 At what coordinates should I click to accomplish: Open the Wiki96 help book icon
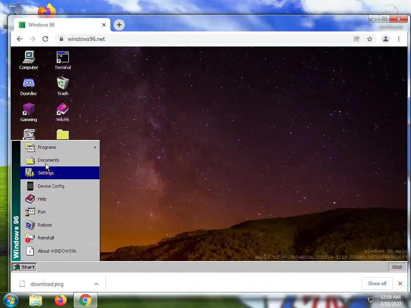click(x=63, y=113)
